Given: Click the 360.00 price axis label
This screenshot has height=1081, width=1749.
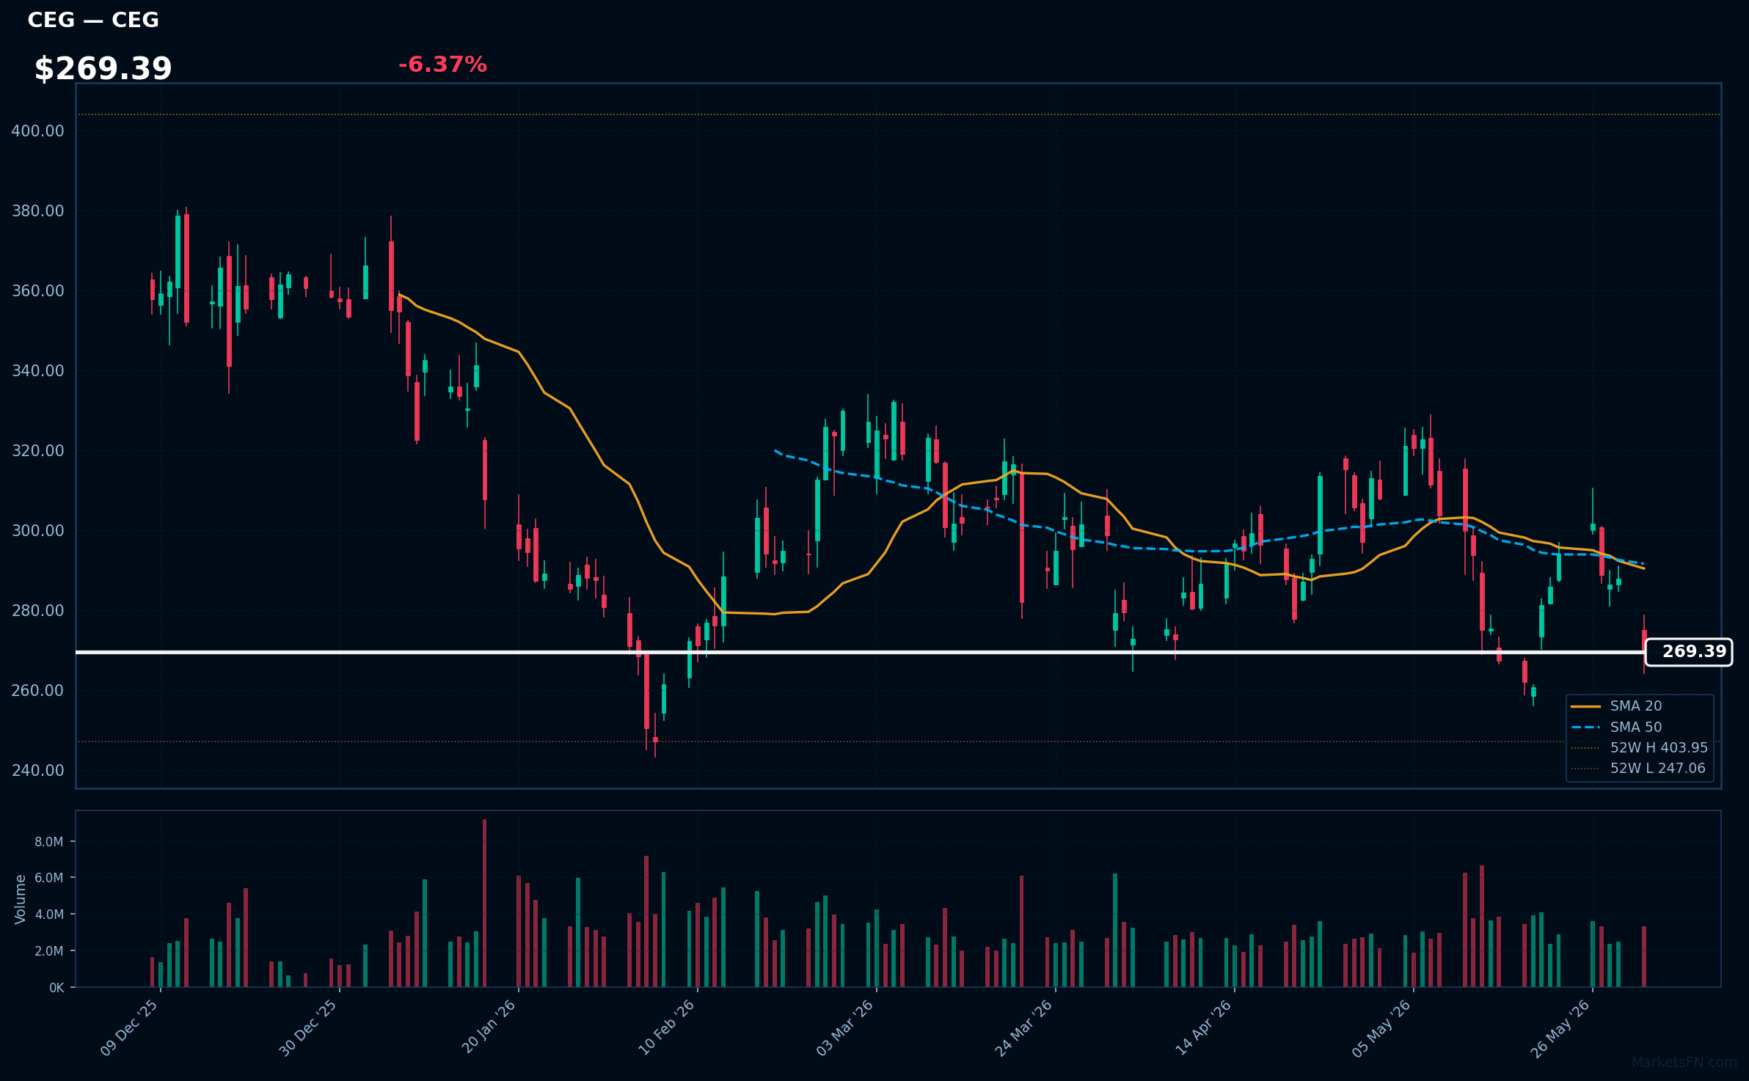Looking at the screenshot, I should coord(38,291).
